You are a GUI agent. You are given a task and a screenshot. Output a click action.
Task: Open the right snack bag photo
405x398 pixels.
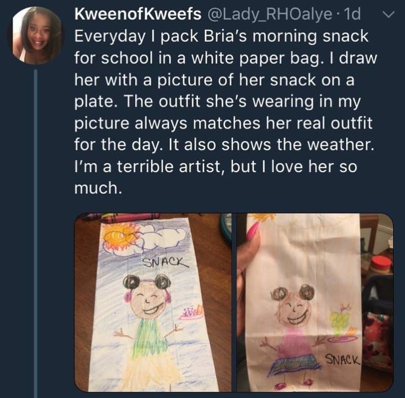(x=315, y=302)
